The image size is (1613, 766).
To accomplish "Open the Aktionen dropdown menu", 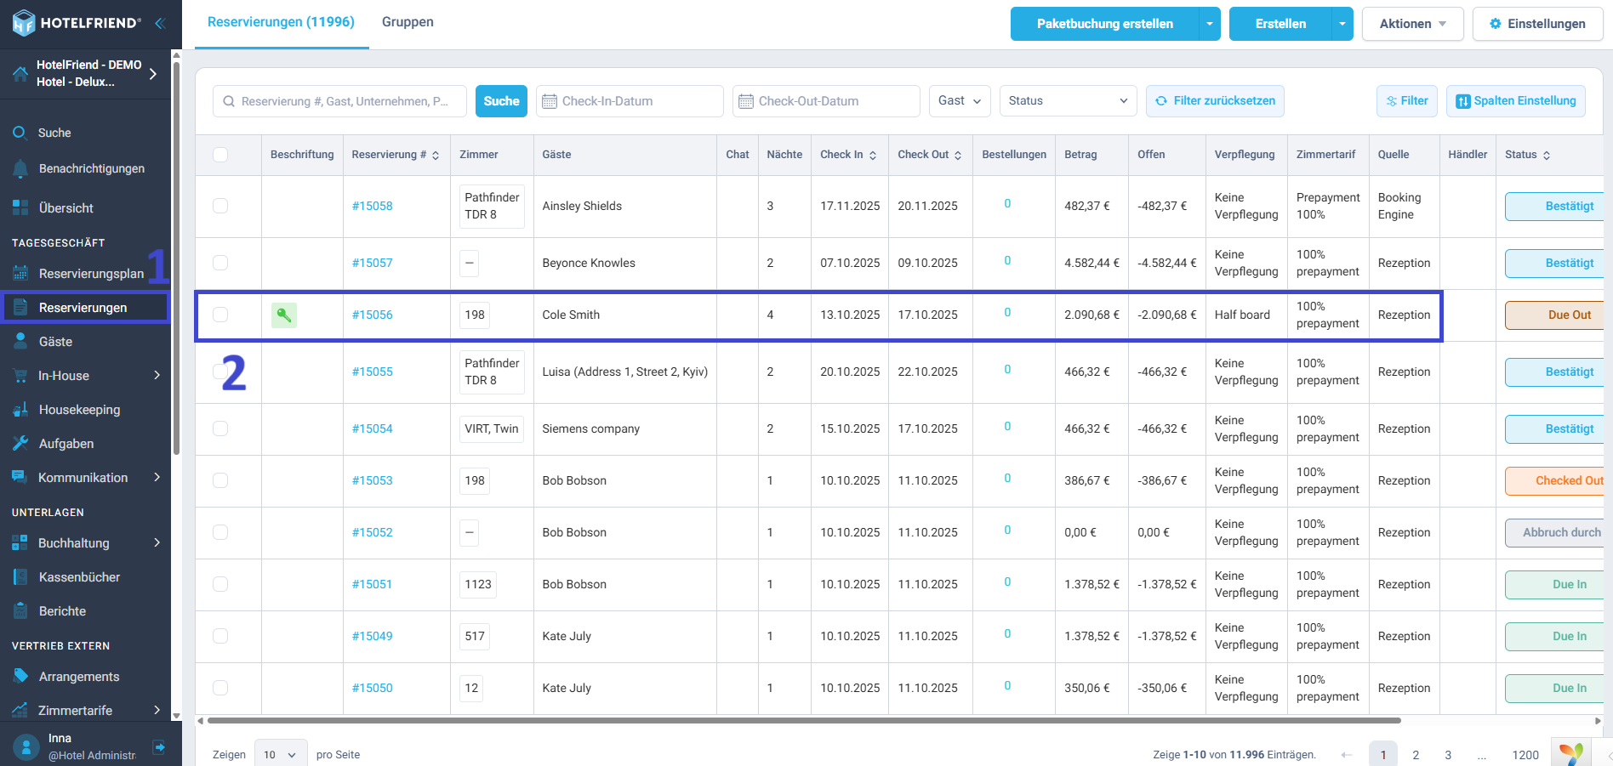I will (1411, 24).
